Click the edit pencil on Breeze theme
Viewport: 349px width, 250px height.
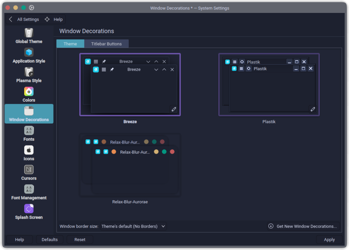173,109
